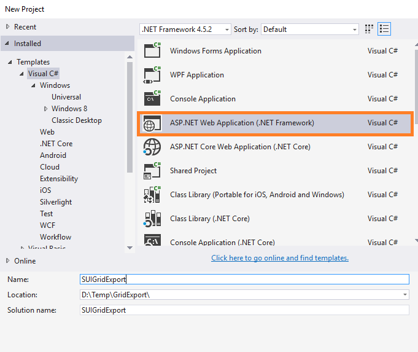Screen dimensions: 418x352
Task: Select the Classic Desktop category
Action: pos(77,120)
